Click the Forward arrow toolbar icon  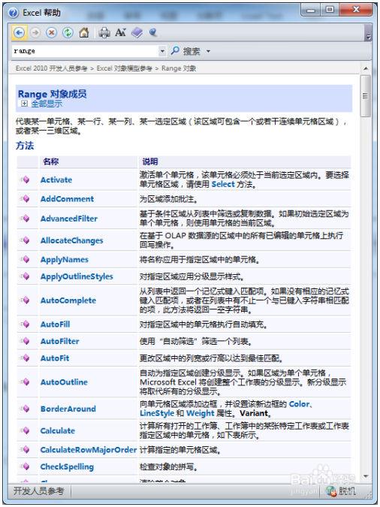[x=35, y=32]
